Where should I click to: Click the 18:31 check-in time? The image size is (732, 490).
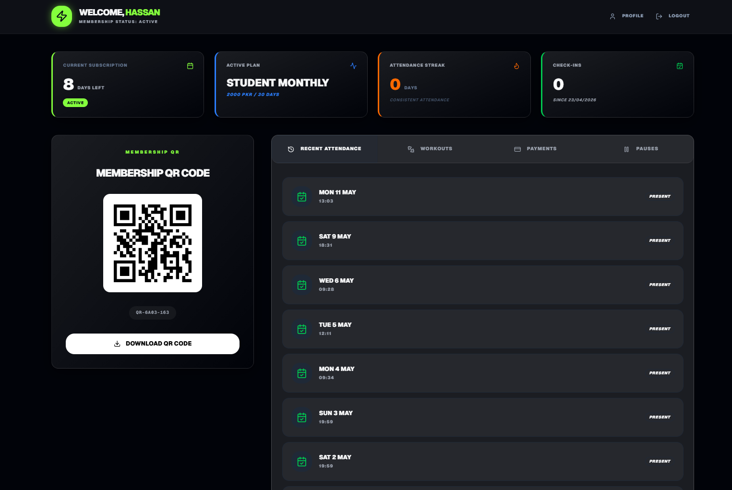(325, 245)
